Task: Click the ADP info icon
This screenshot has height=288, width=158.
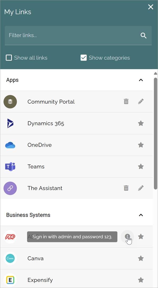Action: pyautogui.click(x=127, y=237)
